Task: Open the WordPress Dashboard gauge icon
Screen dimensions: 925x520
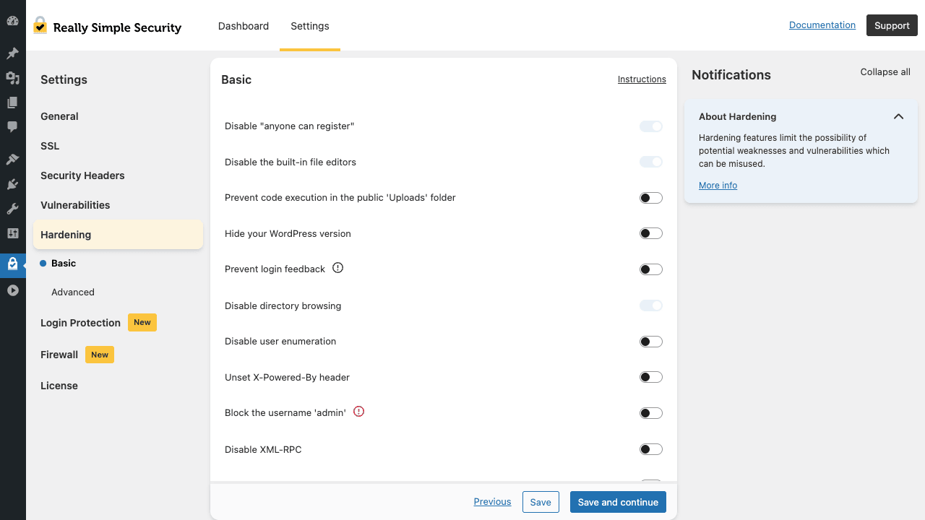Action: pyautogui.click(x=12, y=21)
